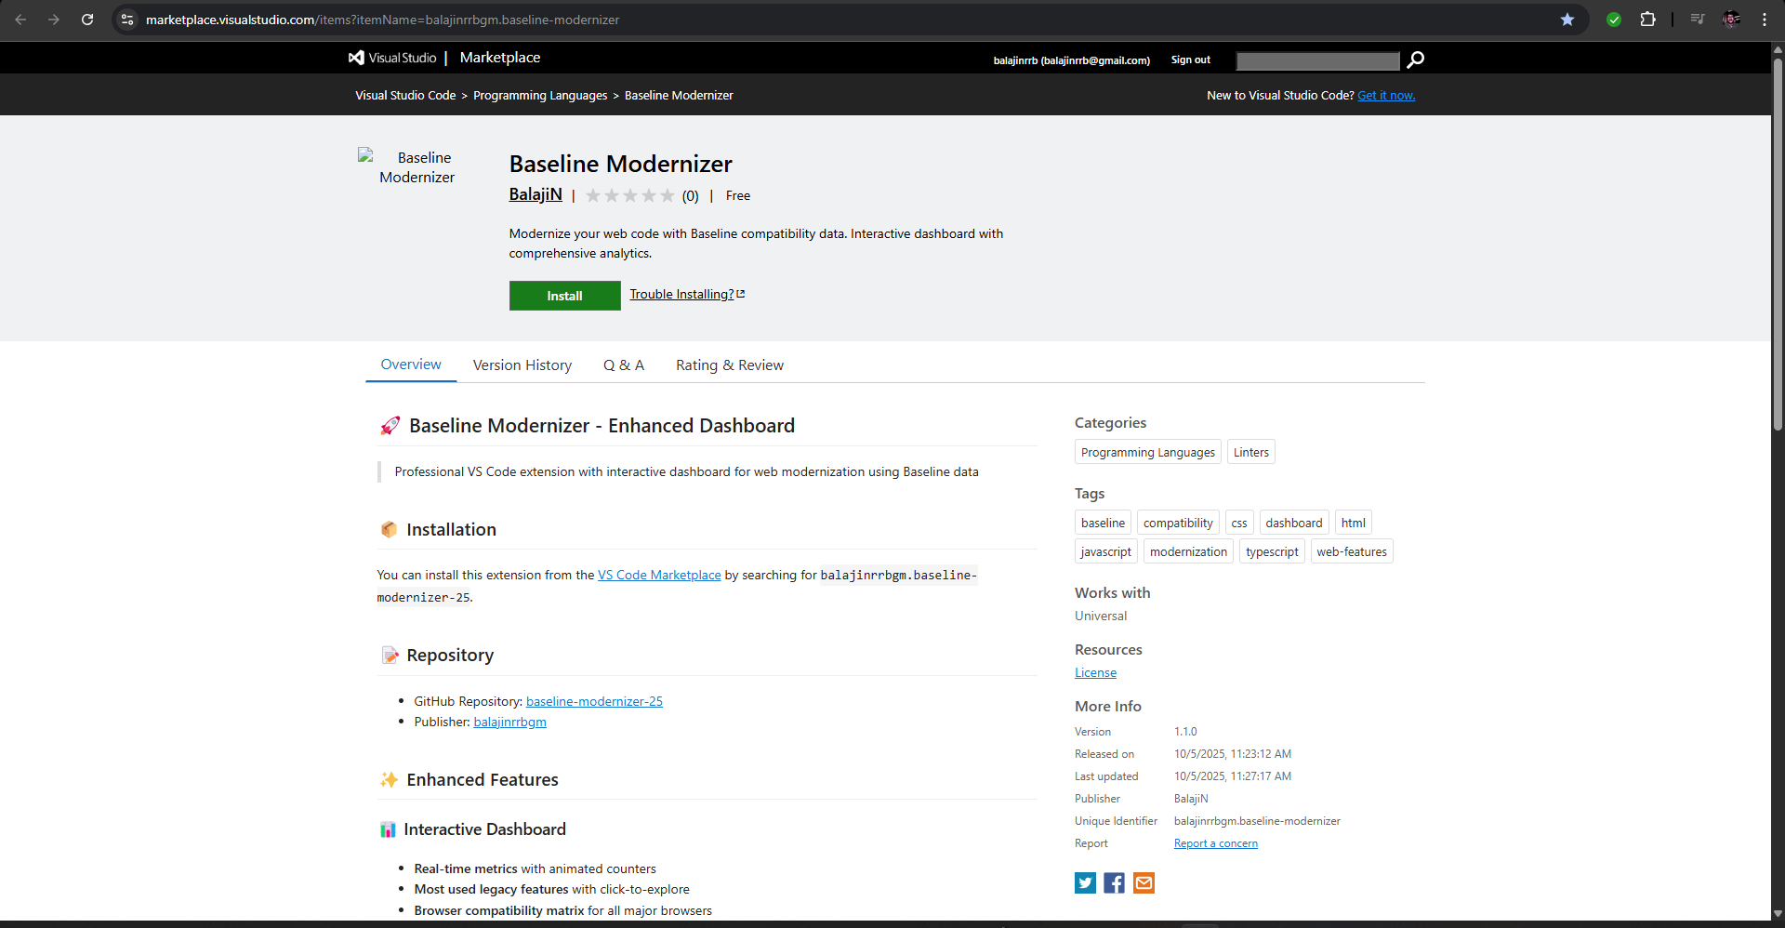Click the modernization tag

pyautogui.click(x=1189, y=551)
